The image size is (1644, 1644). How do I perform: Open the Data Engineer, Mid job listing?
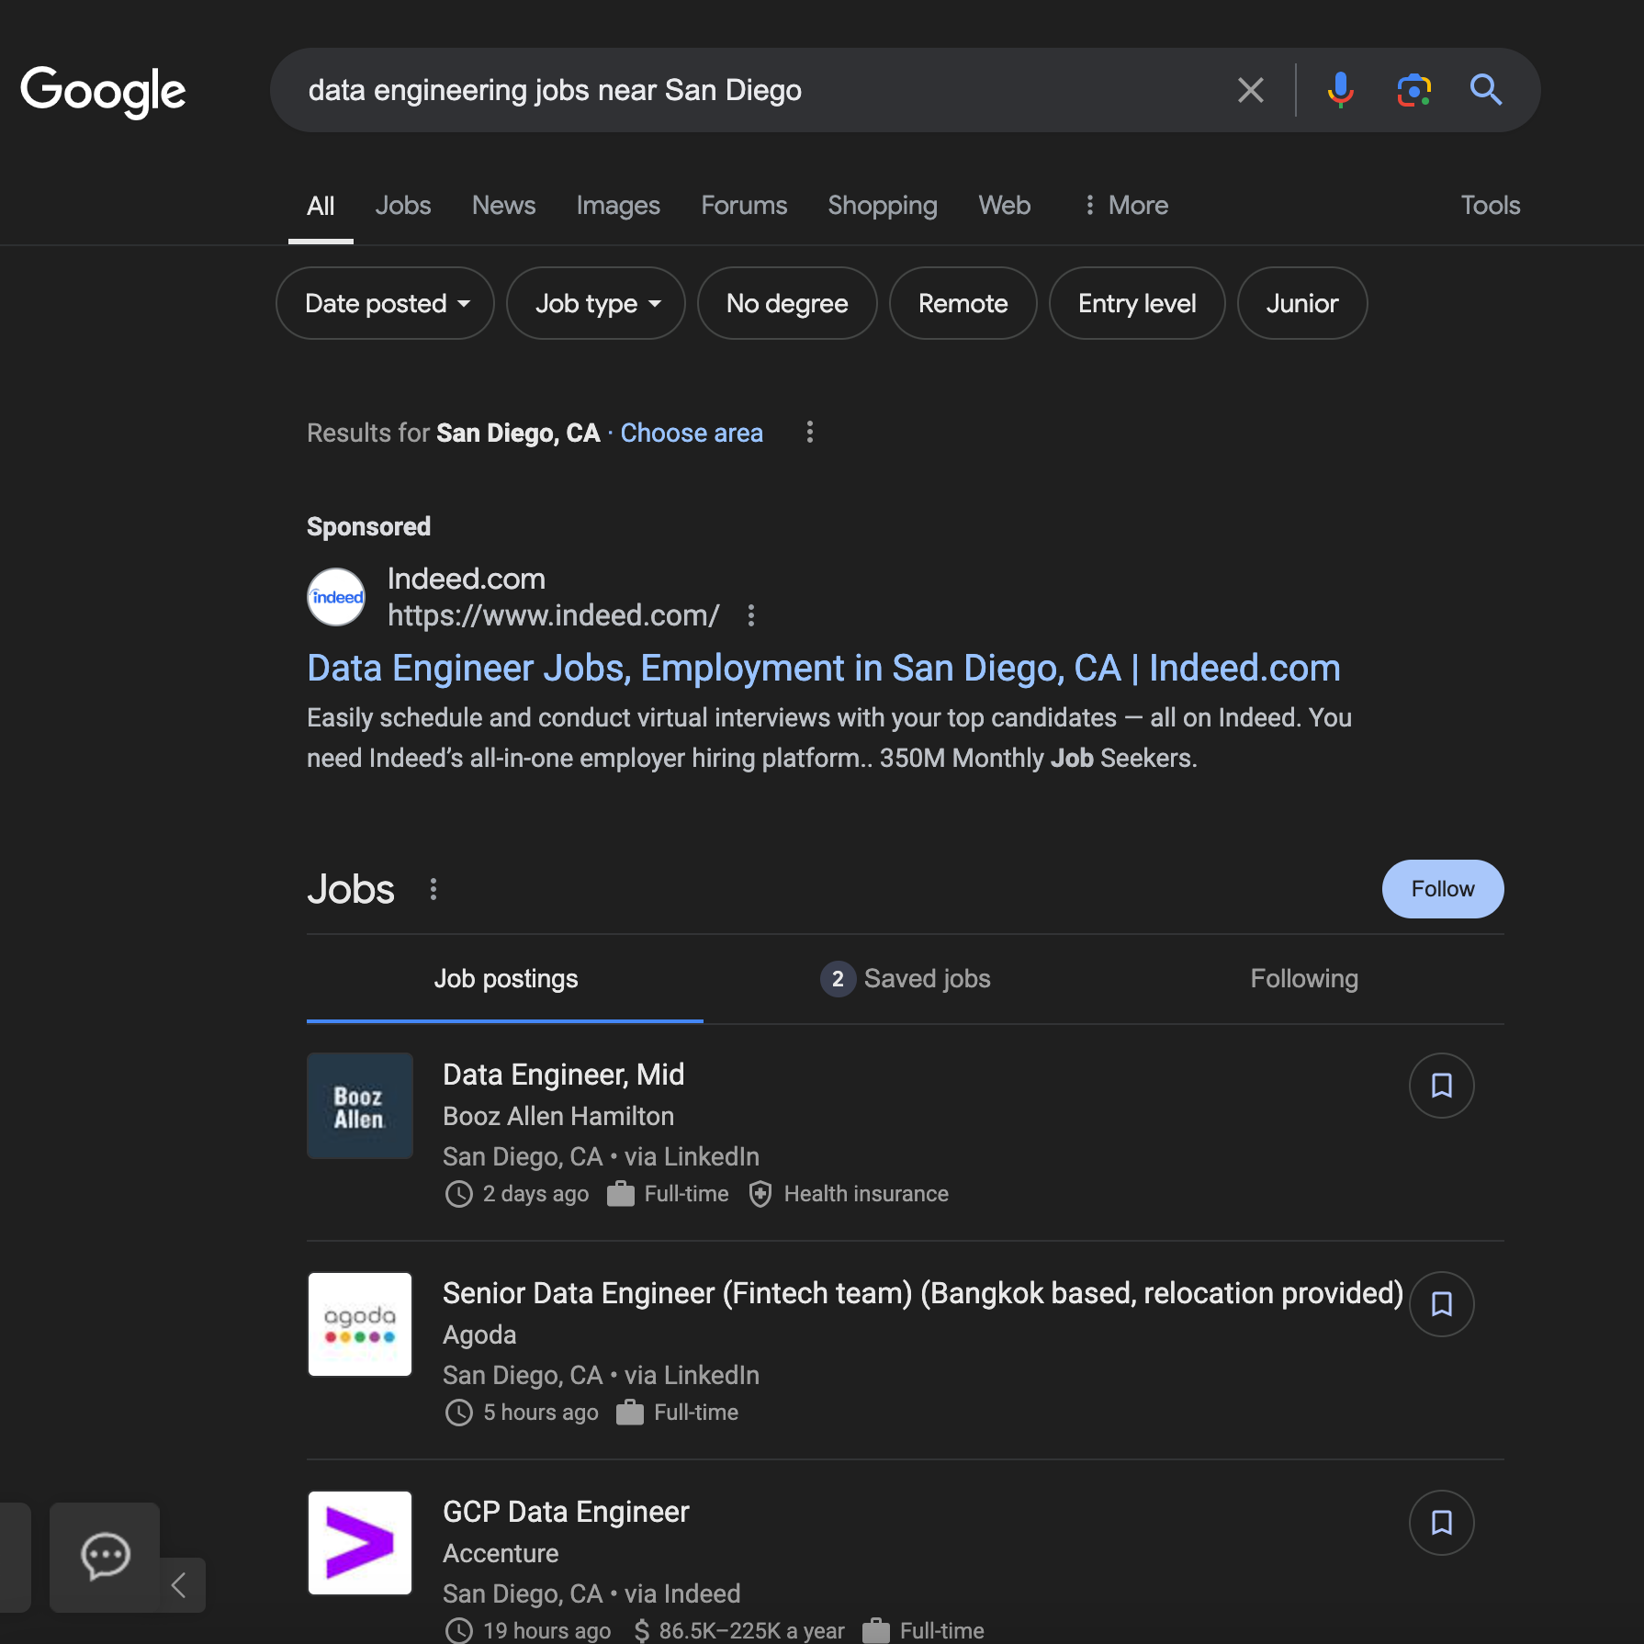point(564,1075)
